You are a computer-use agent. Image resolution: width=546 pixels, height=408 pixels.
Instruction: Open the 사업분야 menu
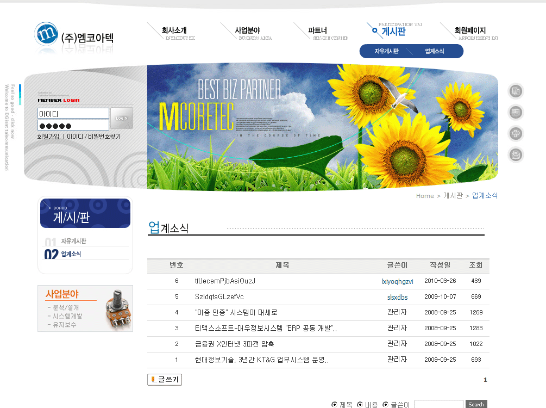[248, 30]
